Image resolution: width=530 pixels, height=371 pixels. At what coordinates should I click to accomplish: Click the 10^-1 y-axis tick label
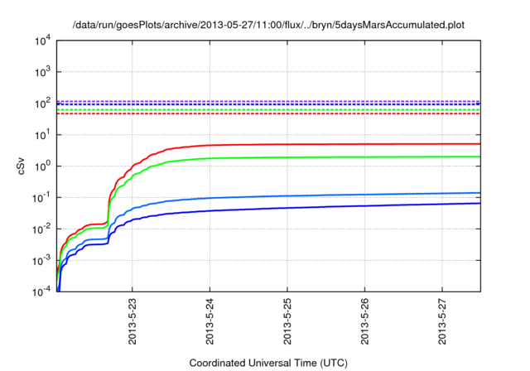(x=41, y=198)
